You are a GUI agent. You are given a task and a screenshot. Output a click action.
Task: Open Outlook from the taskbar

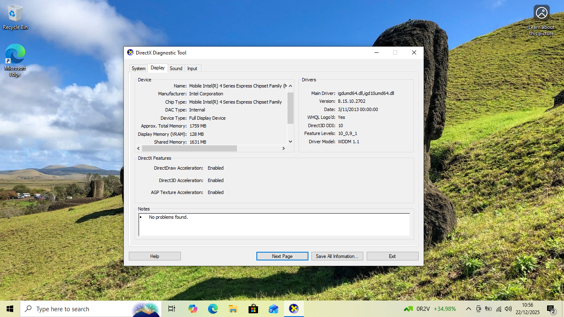(x=273, y=309)
